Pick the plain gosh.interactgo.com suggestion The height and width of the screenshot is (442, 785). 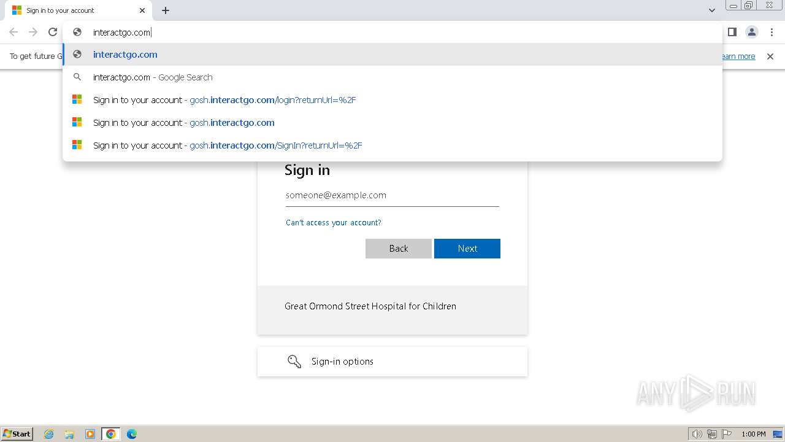[x=392, y=123]
